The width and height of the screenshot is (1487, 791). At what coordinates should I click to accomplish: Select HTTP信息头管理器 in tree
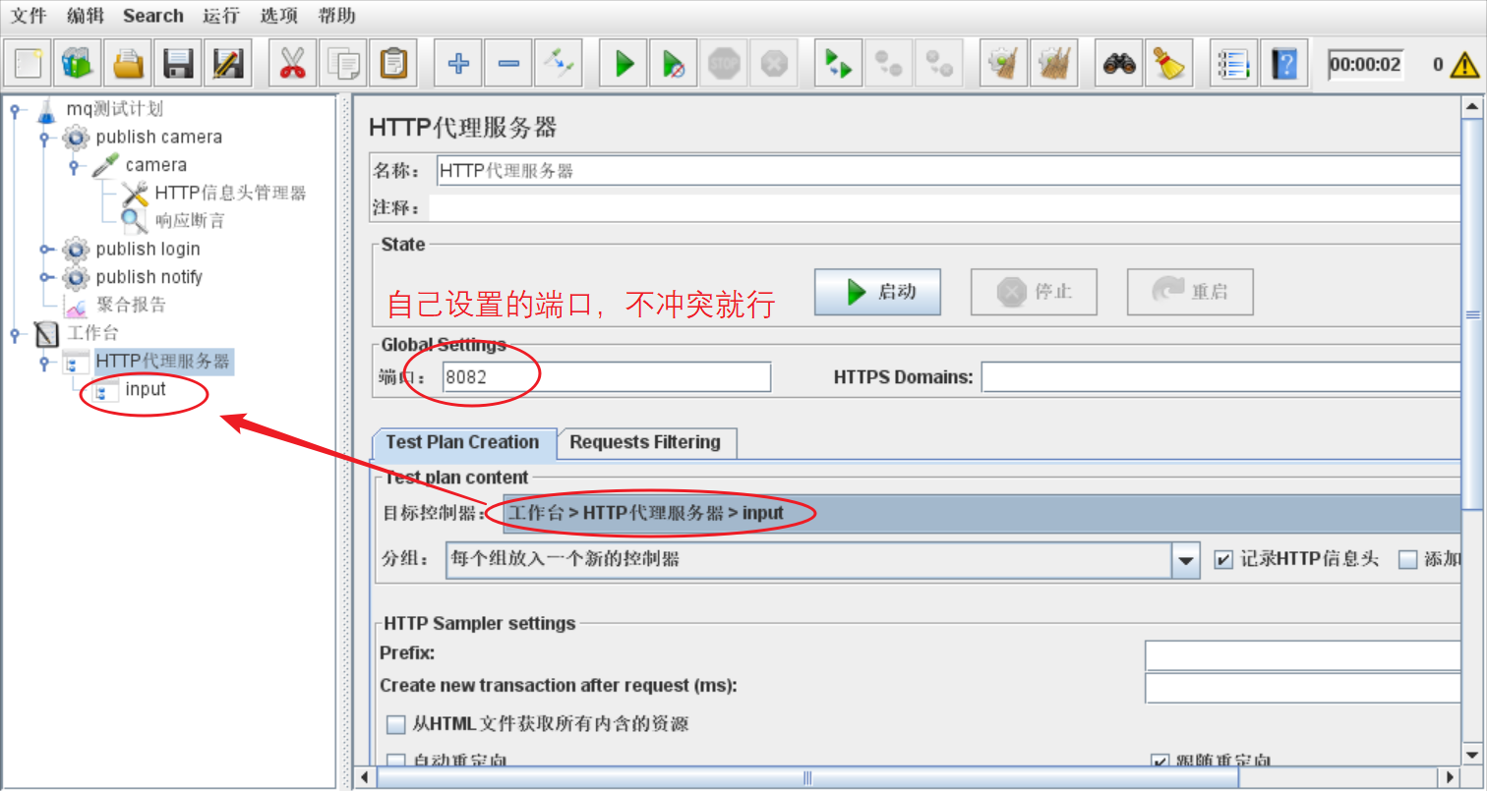231,194
